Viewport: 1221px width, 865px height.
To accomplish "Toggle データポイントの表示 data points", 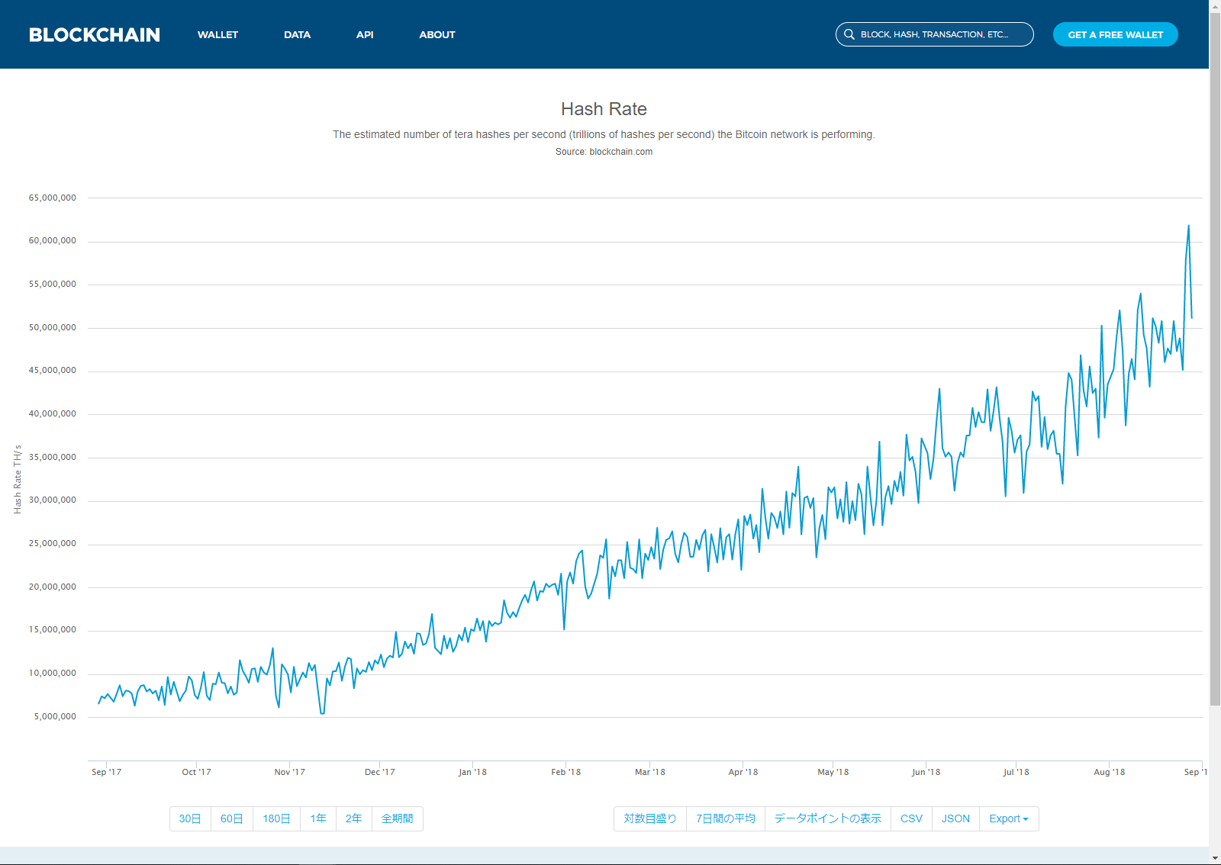I will pos(827,818).
